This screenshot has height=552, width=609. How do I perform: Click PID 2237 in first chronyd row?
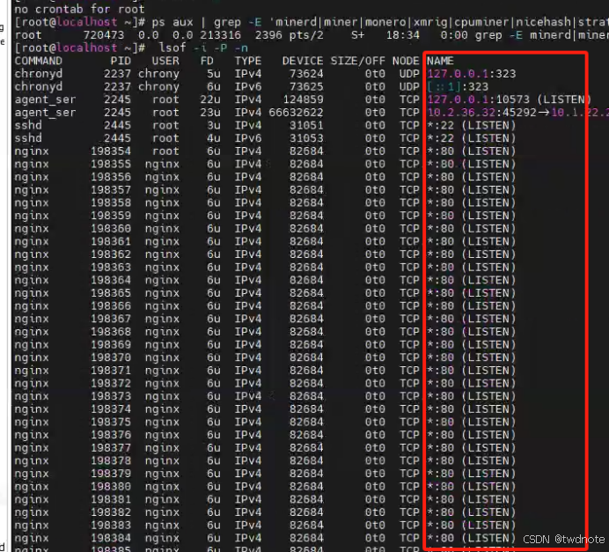pyautogui.click(x=117, y=74)
